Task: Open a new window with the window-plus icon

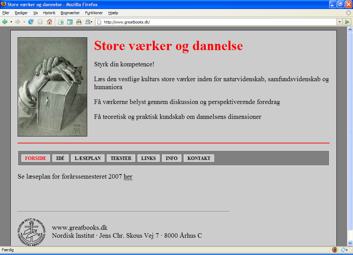Action: point(70,22)
